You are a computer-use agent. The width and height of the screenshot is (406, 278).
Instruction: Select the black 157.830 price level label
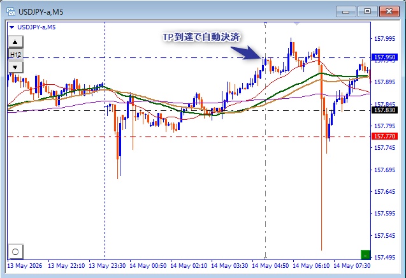385,110
